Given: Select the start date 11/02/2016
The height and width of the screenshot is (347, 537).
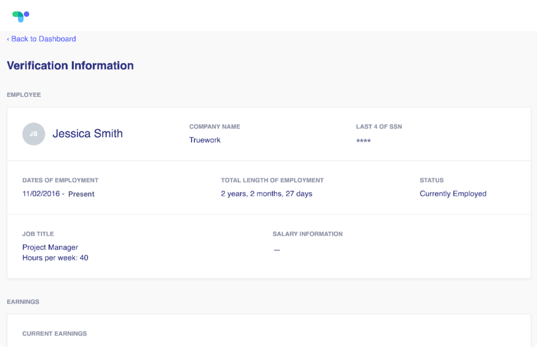Looking at the screenshot, I should (x=41, y=194).
